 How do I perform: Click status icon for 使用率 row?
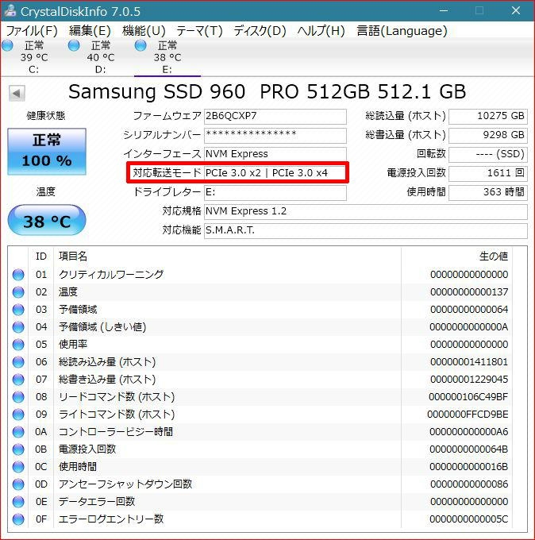point(18,345)
